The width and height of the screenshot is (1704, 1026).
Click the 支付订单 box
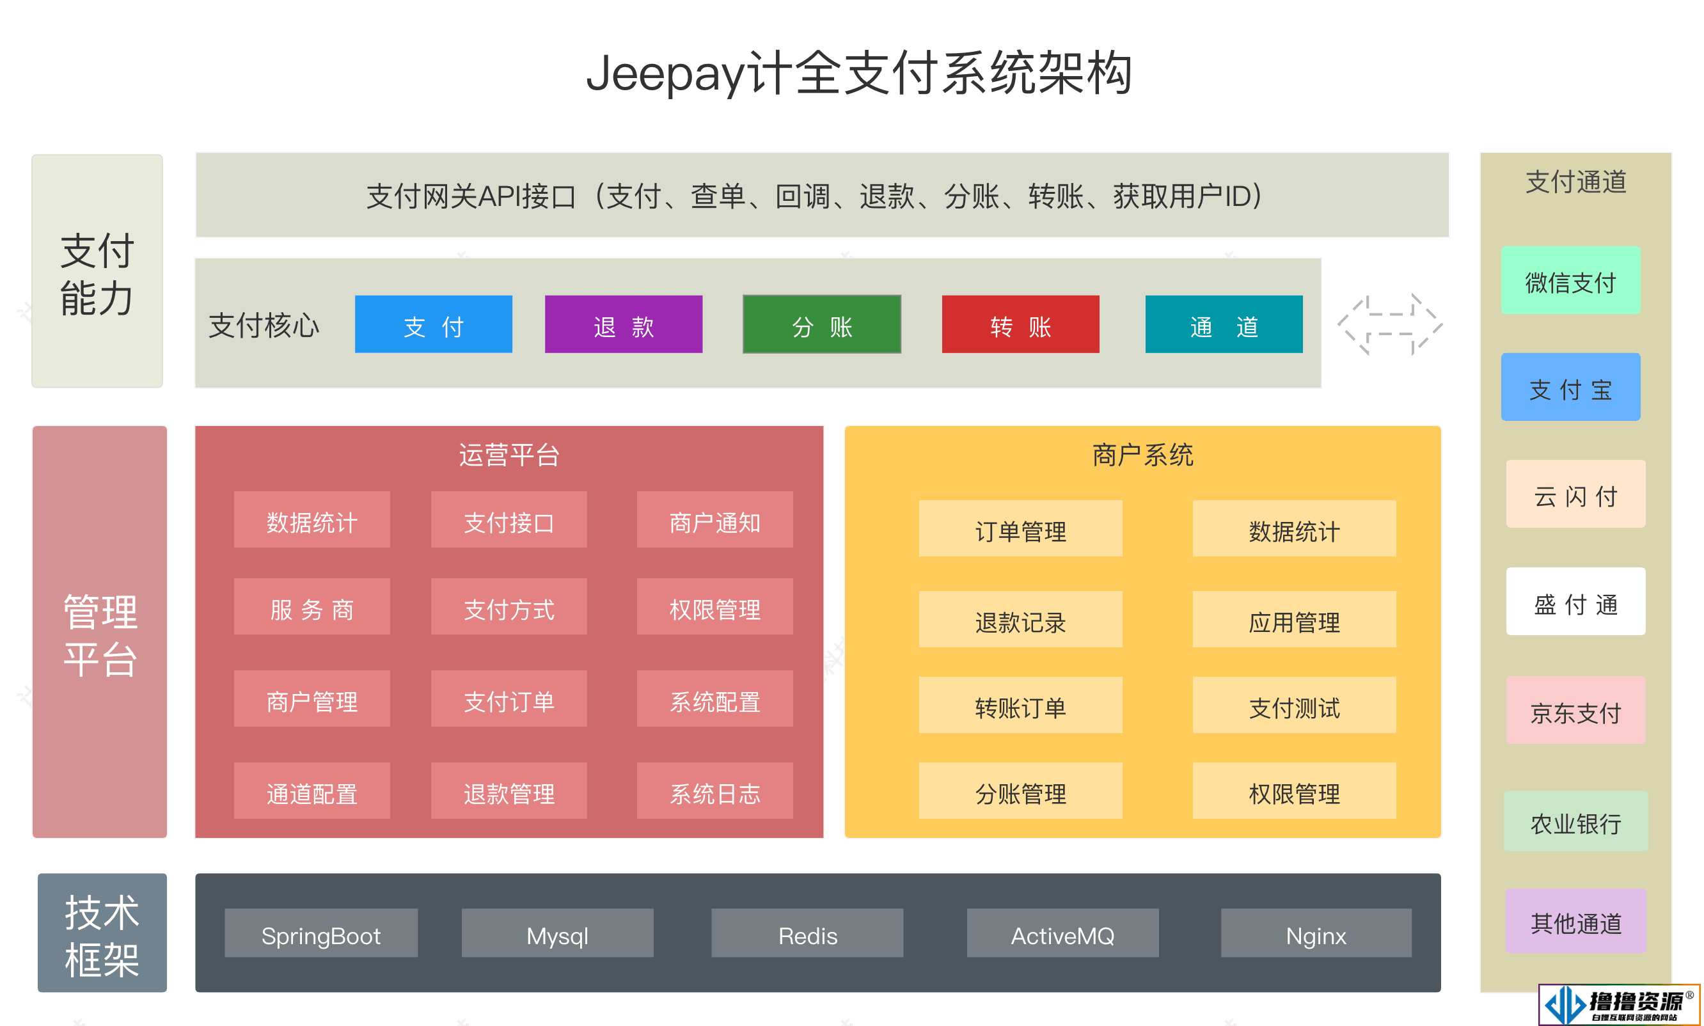(x=509, y=698)
